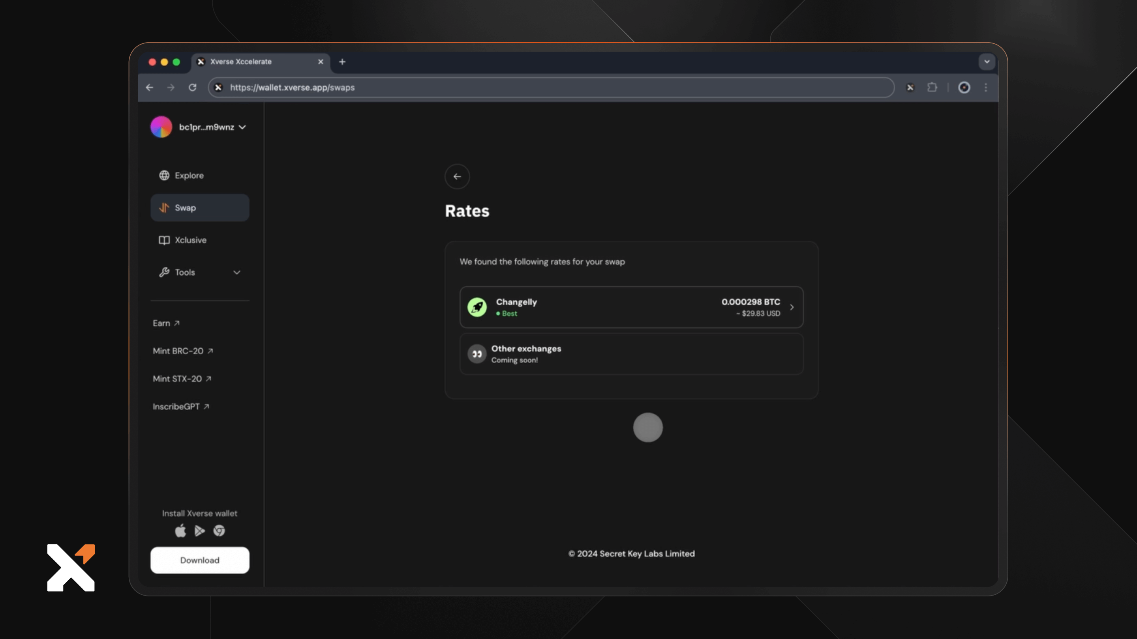Screen dimensions: 1137x639
Task: Click the Changelly rocket logo
Action: (x=477, y=307)
